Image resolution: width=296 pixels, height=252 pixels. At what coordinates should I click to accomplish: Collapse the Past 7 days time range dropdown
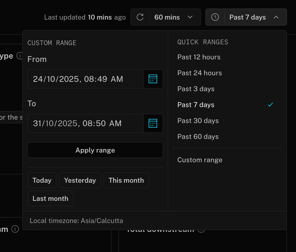tap(246, 17)
